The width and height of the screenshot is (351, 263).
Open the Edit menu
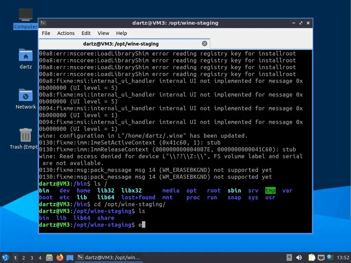86,33
